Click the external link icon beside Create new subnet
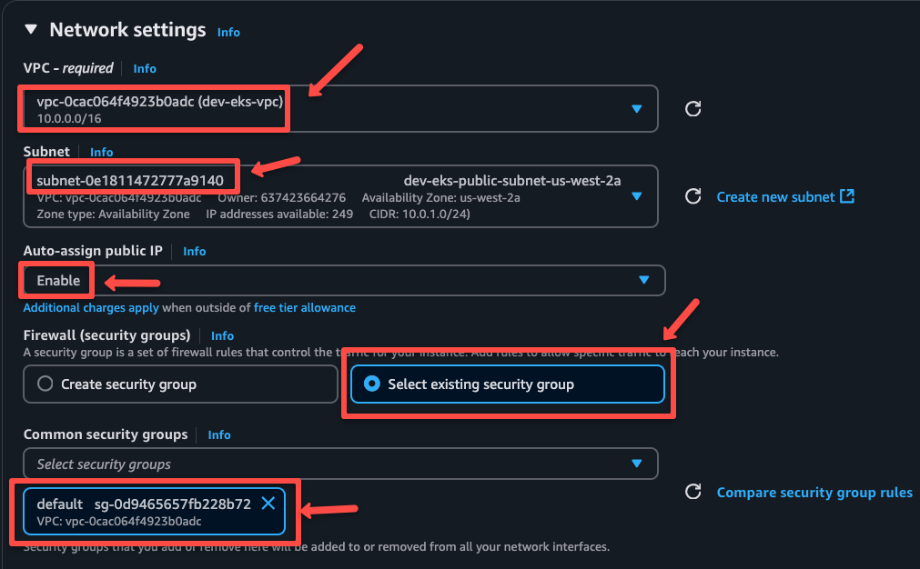 (845, 196)
